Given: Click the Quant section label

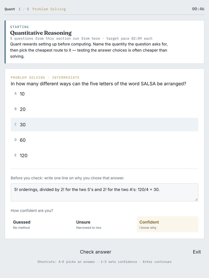Looking at the screenshot, I should pyautogui.click(x=10, y=9).
